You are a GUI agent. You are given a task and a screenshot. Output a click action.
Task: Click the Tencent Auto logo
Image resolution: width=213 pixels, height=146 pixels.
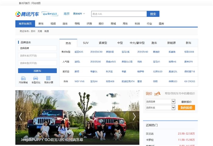pyautogui.click(x=27, y=14)
